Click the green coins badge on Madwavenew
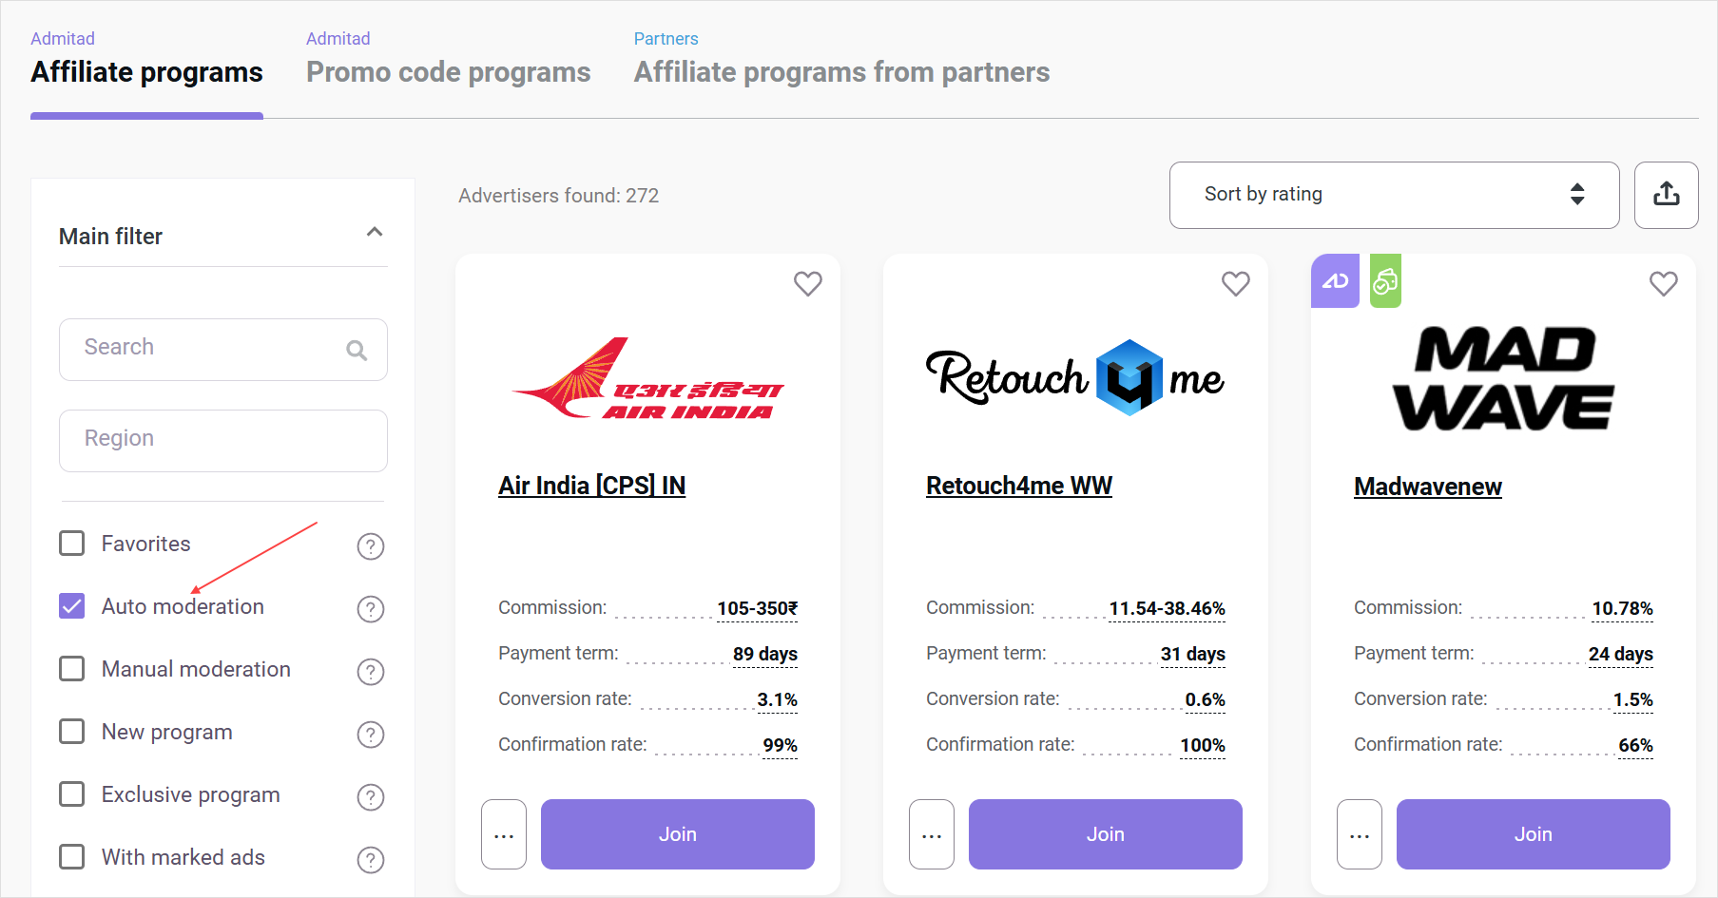The width and height of the screenshot is (1718, 898). pyautogui.click(x=1385, y=281)
